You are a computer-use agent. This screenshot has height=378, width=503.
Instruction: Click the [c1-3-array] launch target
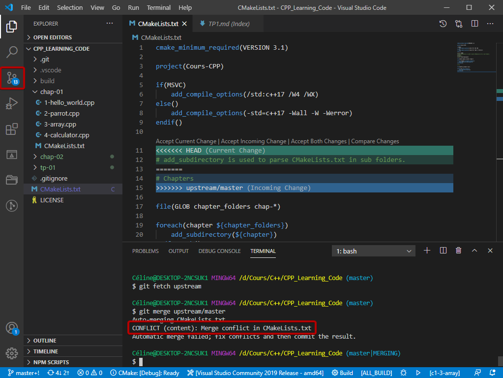[444, 373]
